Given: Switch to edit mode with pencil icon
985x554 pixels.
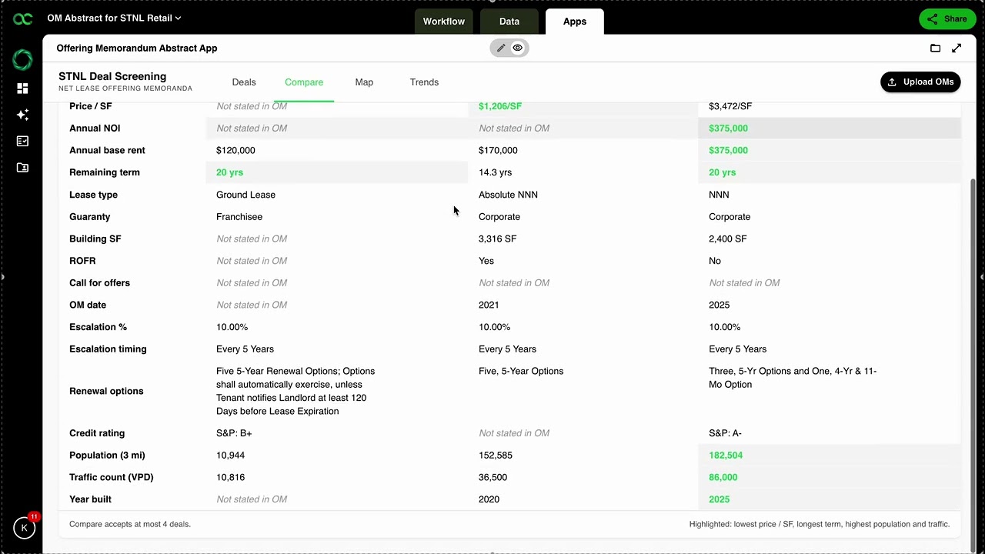Looking at the screenshot, I should pyautogui.click(x=501, y=48).
